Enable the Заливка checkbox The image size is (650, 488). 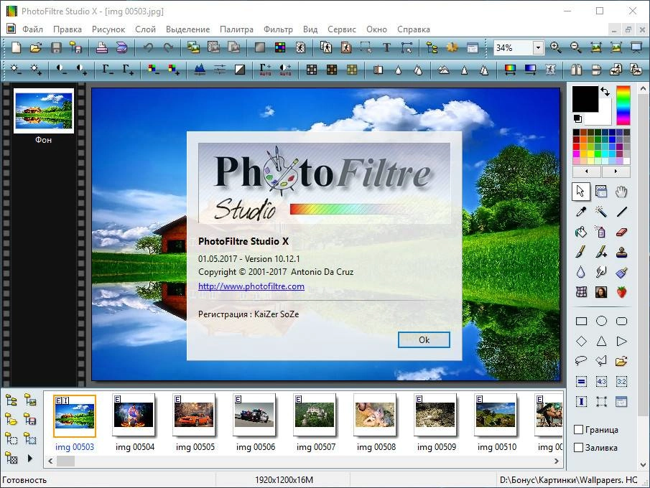579,447
